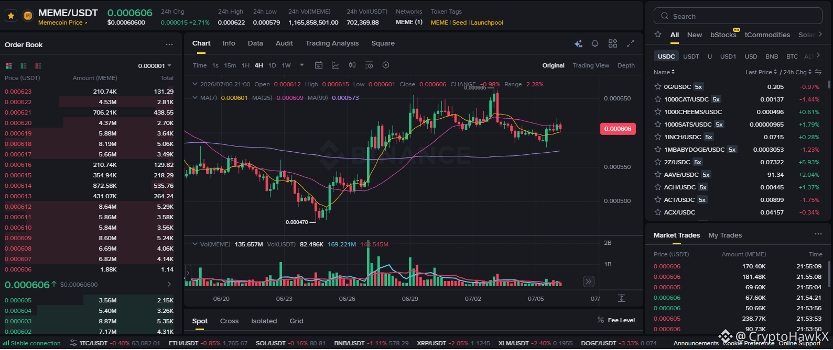This screenshot has height=350, width=833.
Task: Select the bStocks tab
Action: coord(723,35)
